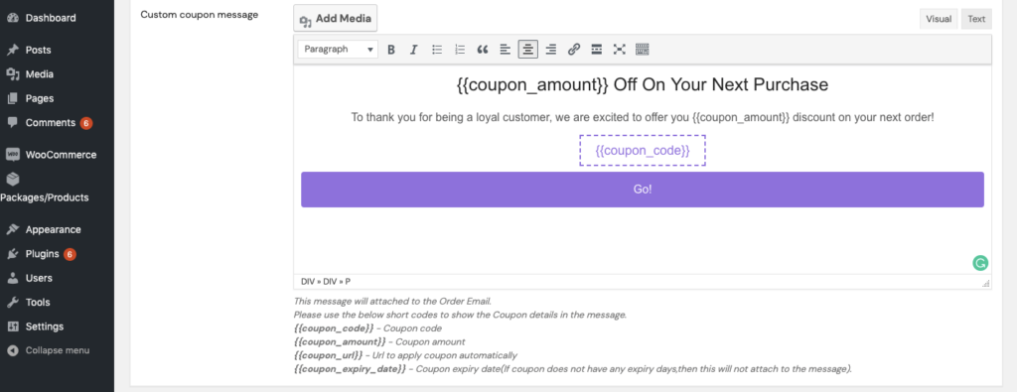
Task: Align text left
Action: click(506, 50)
